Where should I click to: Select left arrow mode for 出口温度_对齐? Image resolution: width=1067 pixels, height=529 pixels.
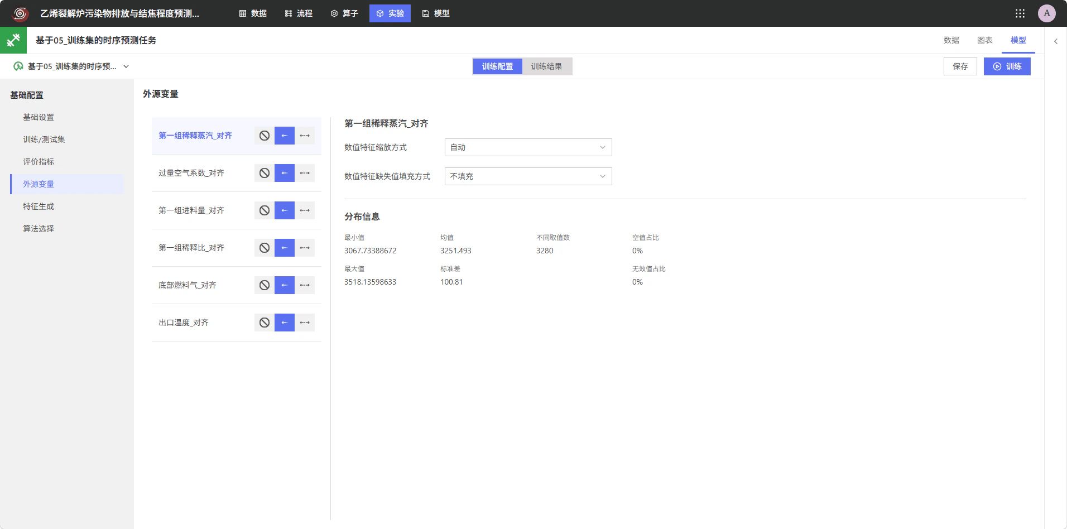click(x=285, y=323)
